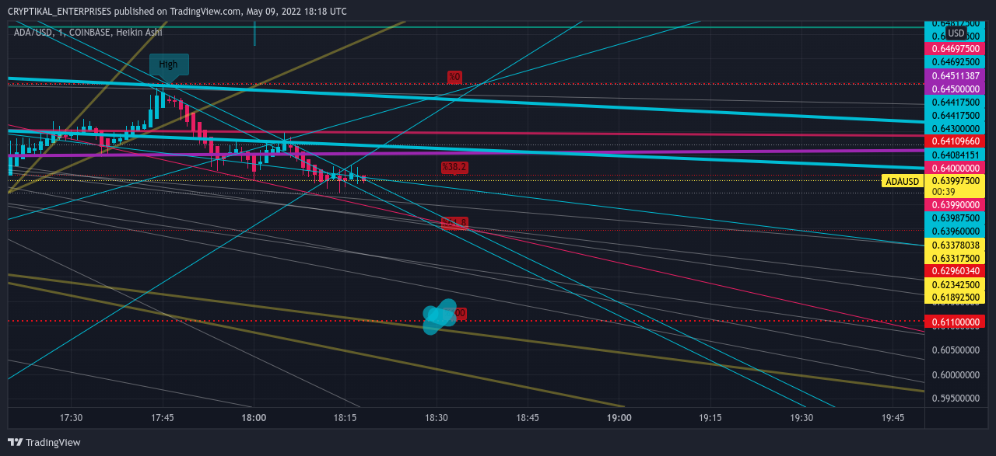Click the 17:45 time axis label

163,418
